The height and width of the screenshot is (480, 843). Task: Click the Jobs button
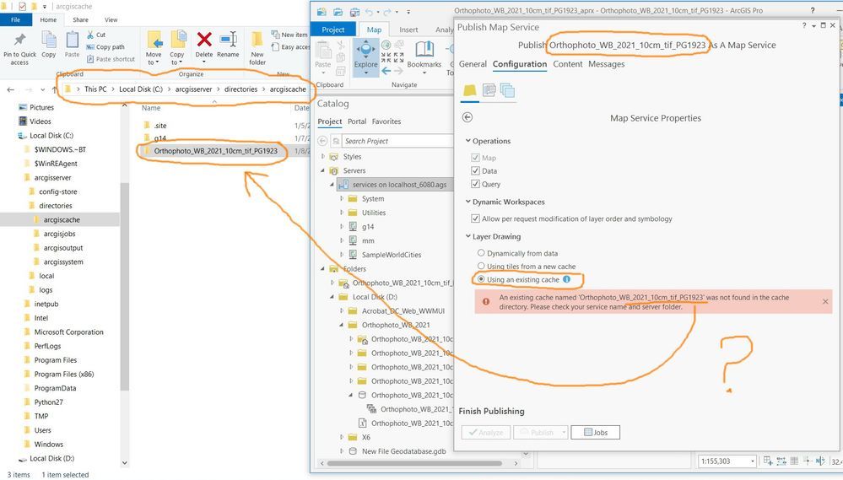tap(595, 432)
